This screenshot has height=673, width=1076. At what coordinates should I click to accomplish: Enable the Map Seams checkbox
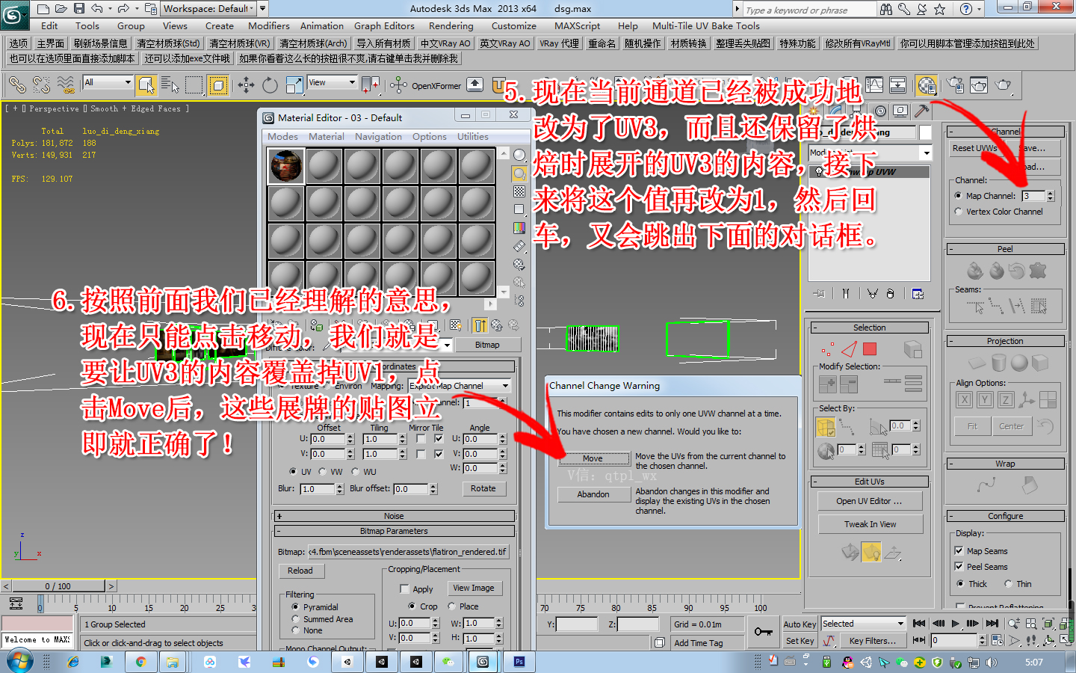959,550
